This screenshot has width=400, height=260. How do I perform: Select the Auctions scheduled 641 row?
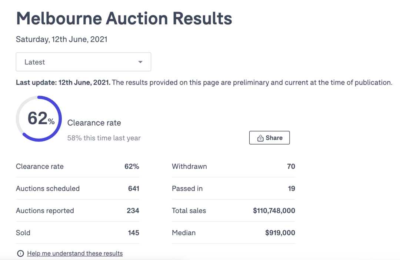click(x=77, y=189)
